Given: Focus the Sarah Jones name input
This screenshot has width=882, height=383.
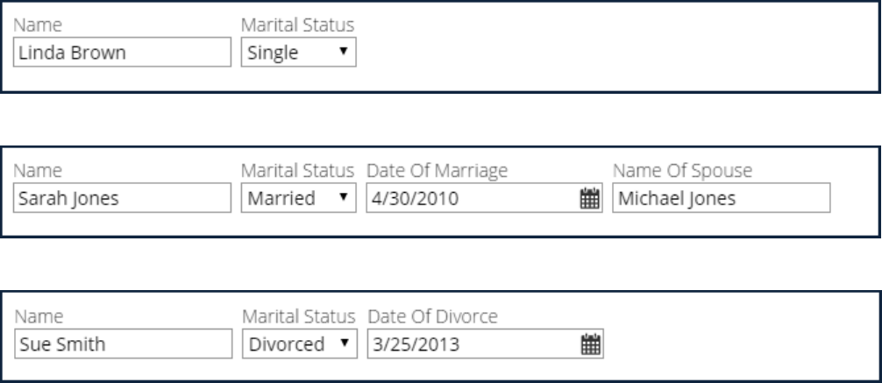Looking at the screenshot, I should point(121,199).
